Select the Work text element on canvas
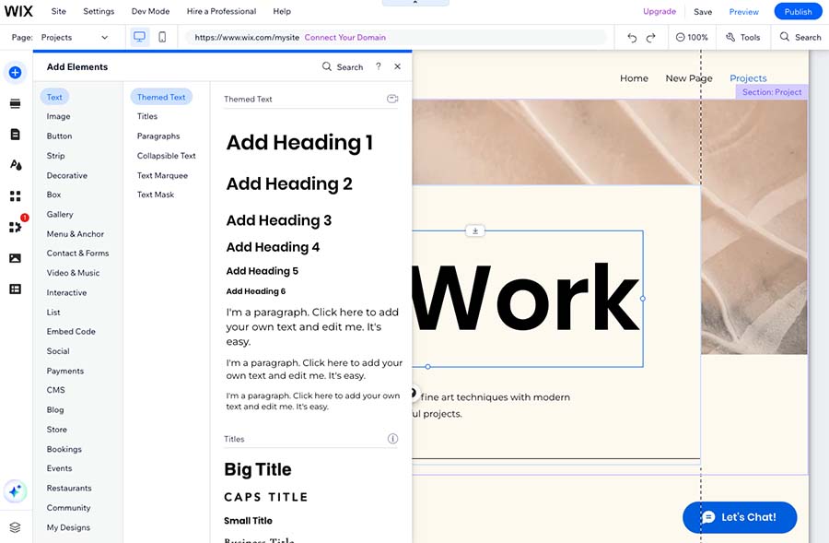This screenshot has width=829, height=543. pos(526,299)
